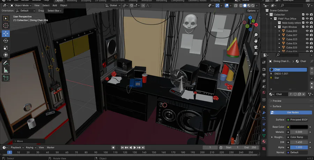Switch to solid viewport shading

point(245,6)
